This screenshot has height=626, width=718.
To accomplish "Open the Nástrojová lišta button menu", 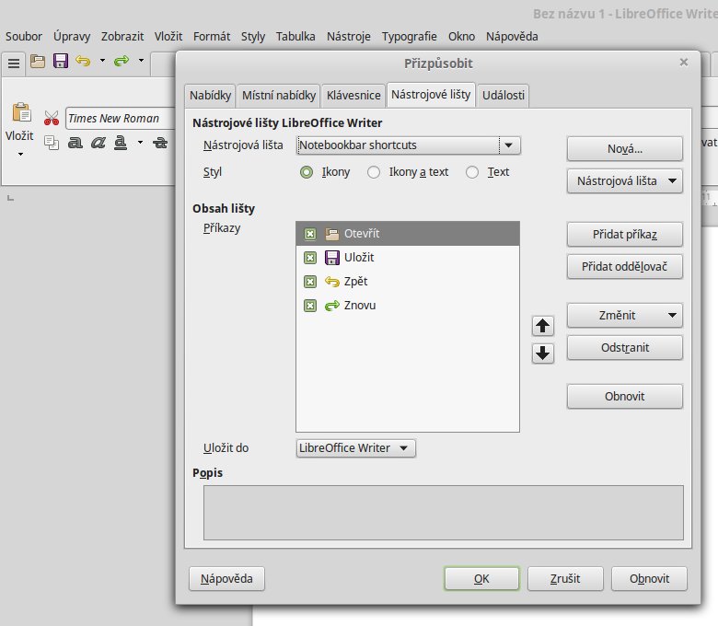I will pyautogui.click(x=625, y=181).
